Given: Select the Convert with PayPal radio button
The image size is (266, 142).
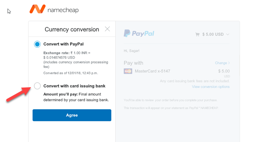Looking at the screenshot, I should (x=37, y=44).
